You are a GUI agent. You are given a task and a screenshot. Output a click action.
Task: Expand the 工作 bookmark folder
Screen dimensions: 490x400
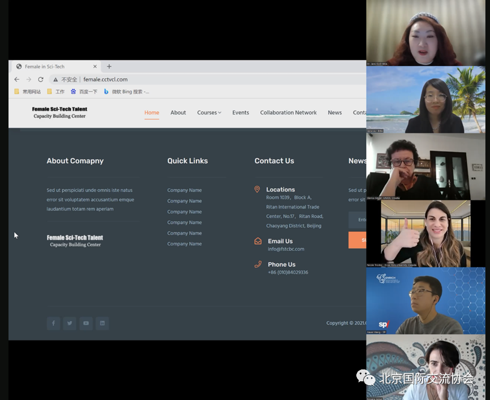[x=56, y=92]
